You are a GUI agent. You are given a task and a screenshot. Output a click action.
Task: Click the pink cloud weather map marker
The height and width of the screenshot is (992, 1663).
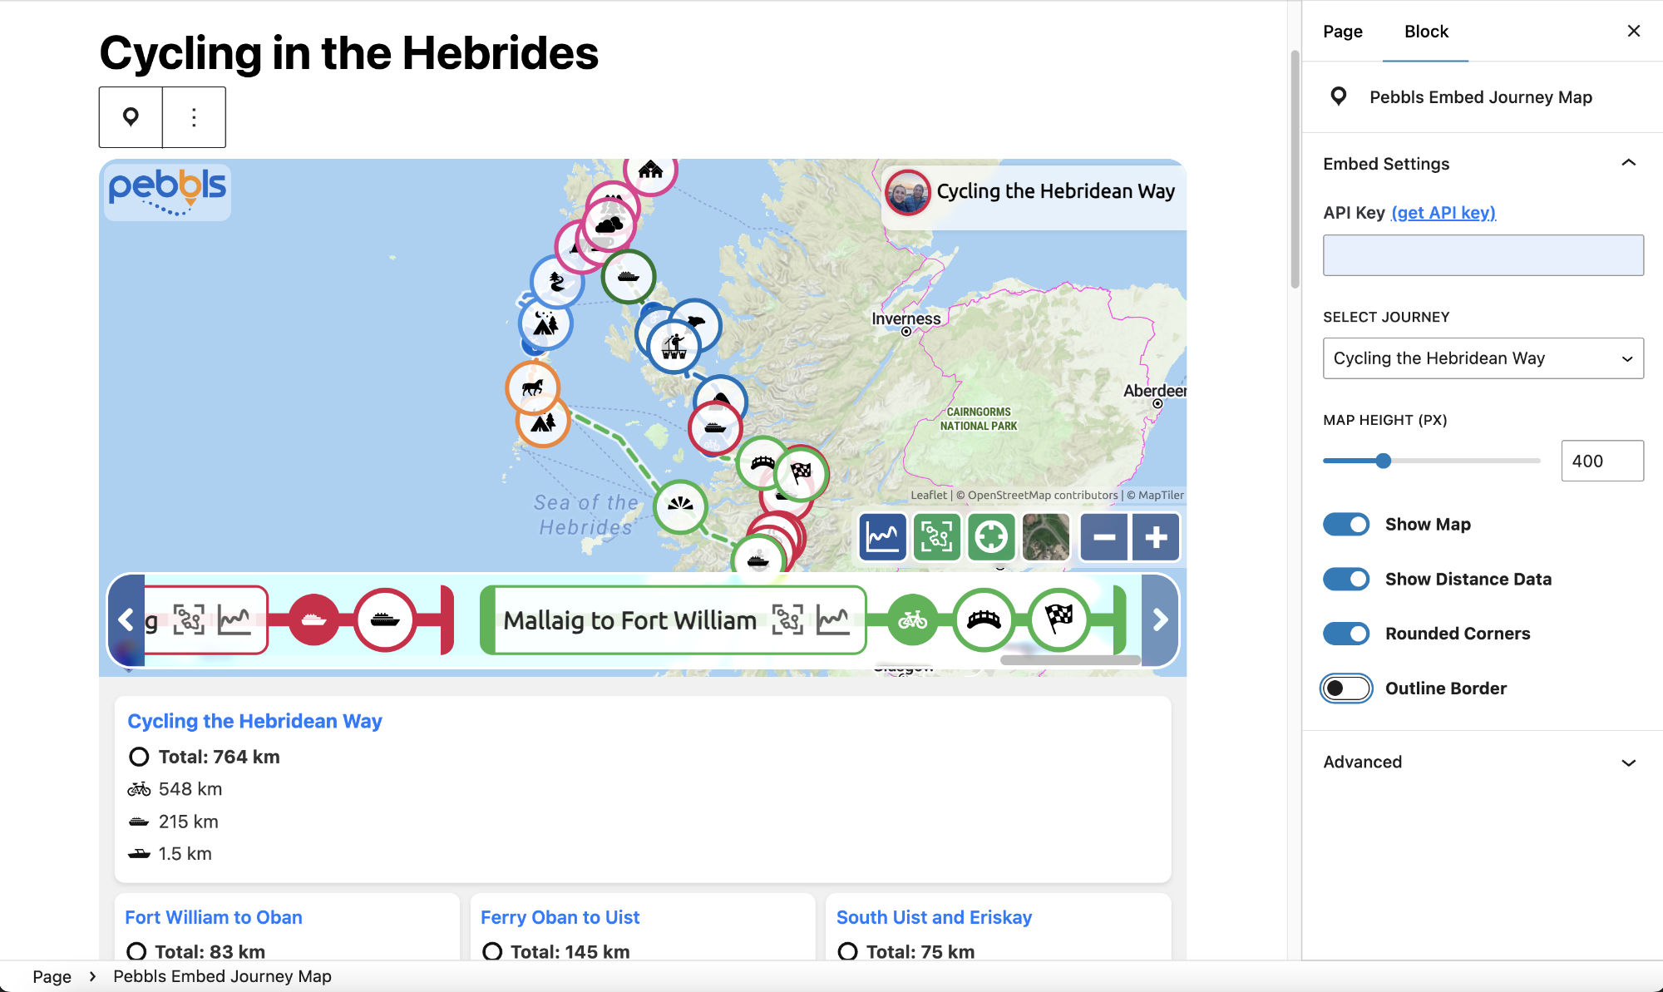point(609,225)
